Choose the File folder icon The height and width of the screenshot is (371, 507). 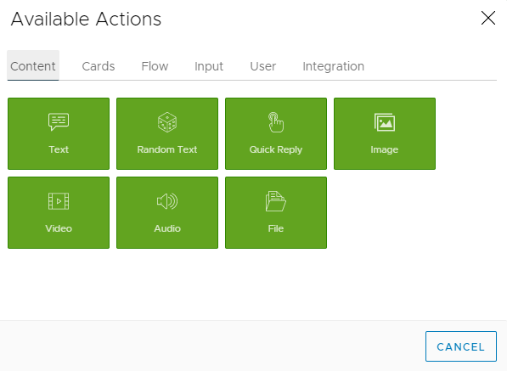point(276,201)
